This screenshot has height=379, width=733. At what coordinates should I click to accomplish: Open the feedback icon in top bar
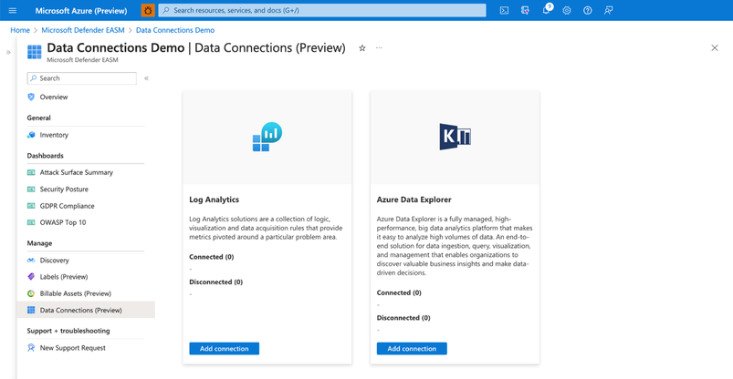[608, 10]
